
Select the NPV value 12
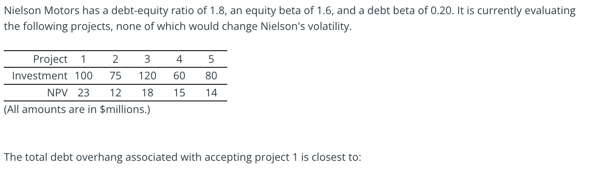tap(115, 93)
